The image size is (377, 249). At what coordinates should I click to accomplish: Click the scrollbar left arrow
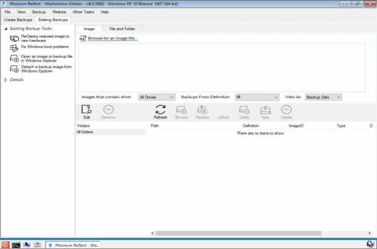point(152,233)
